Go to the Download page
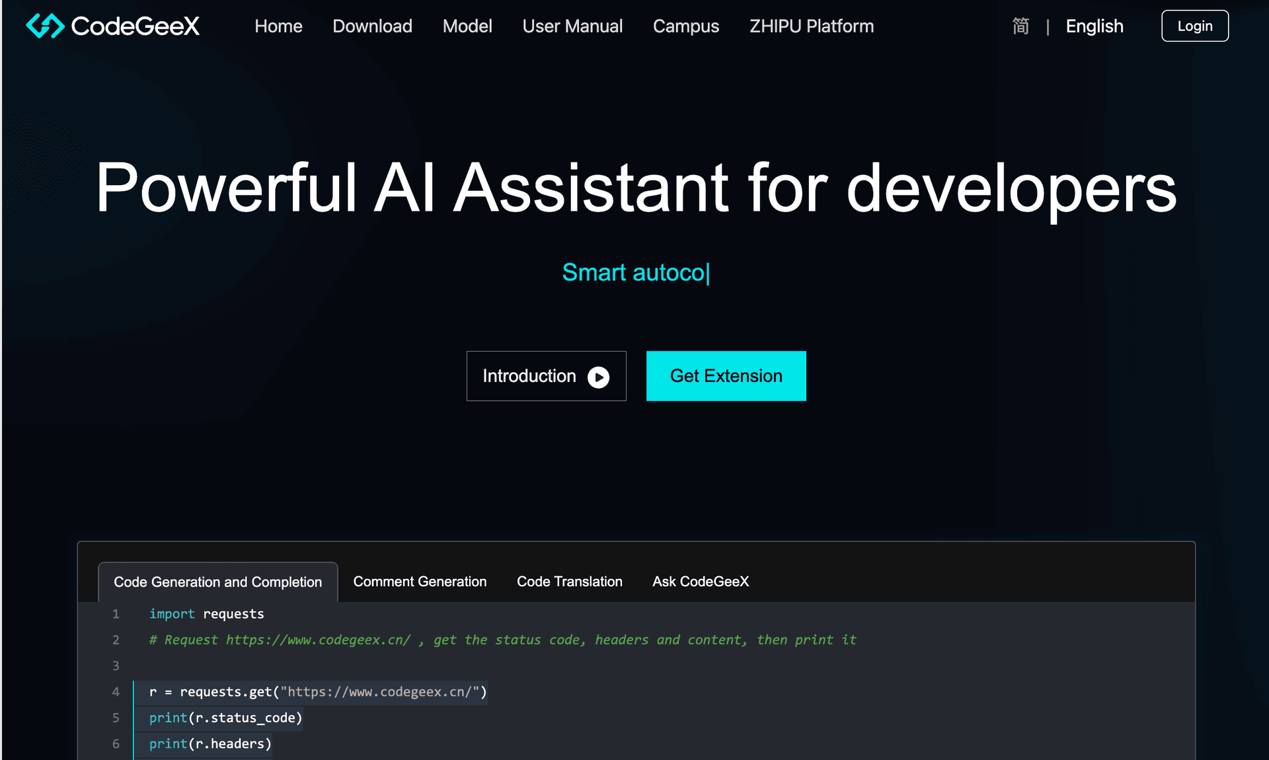 click(372, 26)
